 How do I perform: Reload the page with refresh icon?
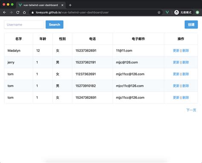tap(18, 12)
